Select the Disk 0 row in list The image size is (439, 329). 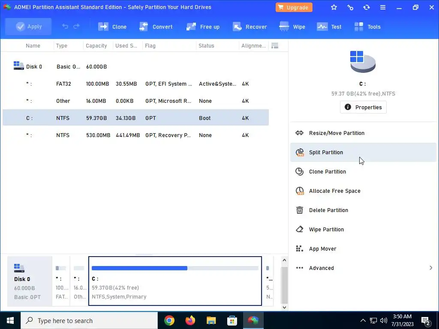click(x=135, y=66)
